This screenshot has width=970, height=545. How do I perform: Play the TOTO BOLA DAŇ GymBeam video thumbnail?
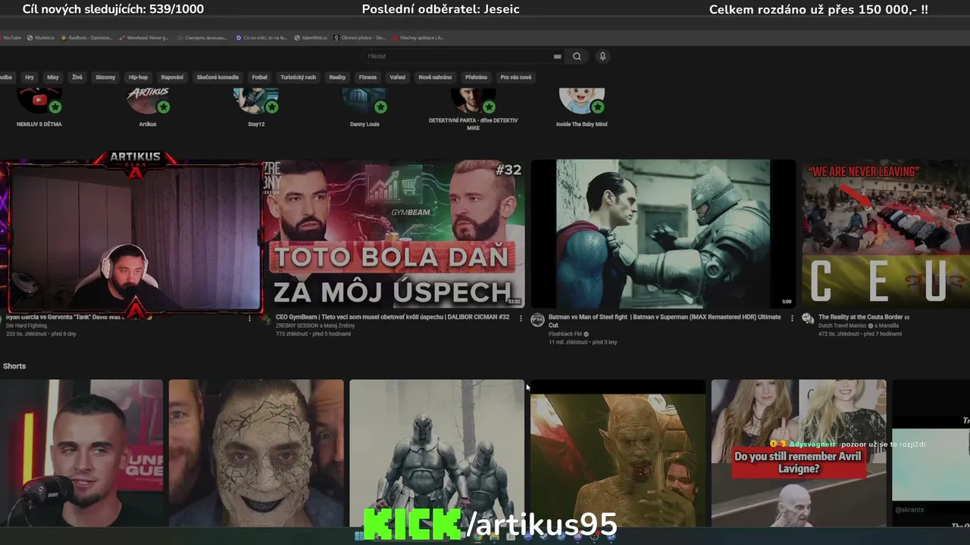pos(393,234)
